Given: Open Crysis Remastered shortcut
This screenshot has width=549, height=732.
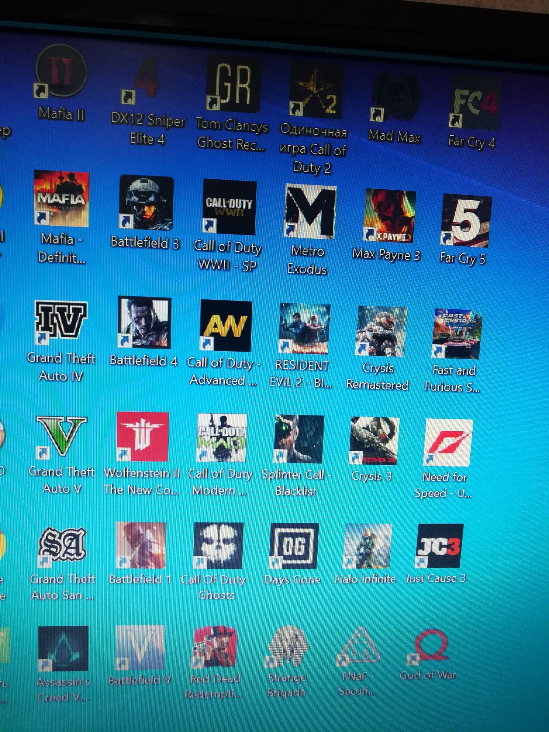Looking at the screenshot, I should click(382, 332).
